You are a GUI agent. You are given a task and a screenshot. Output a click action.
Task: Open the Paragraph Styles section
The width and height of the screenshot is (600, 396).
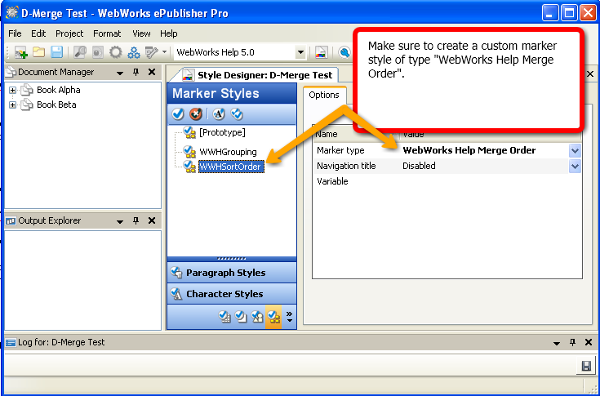click(225, 273)
